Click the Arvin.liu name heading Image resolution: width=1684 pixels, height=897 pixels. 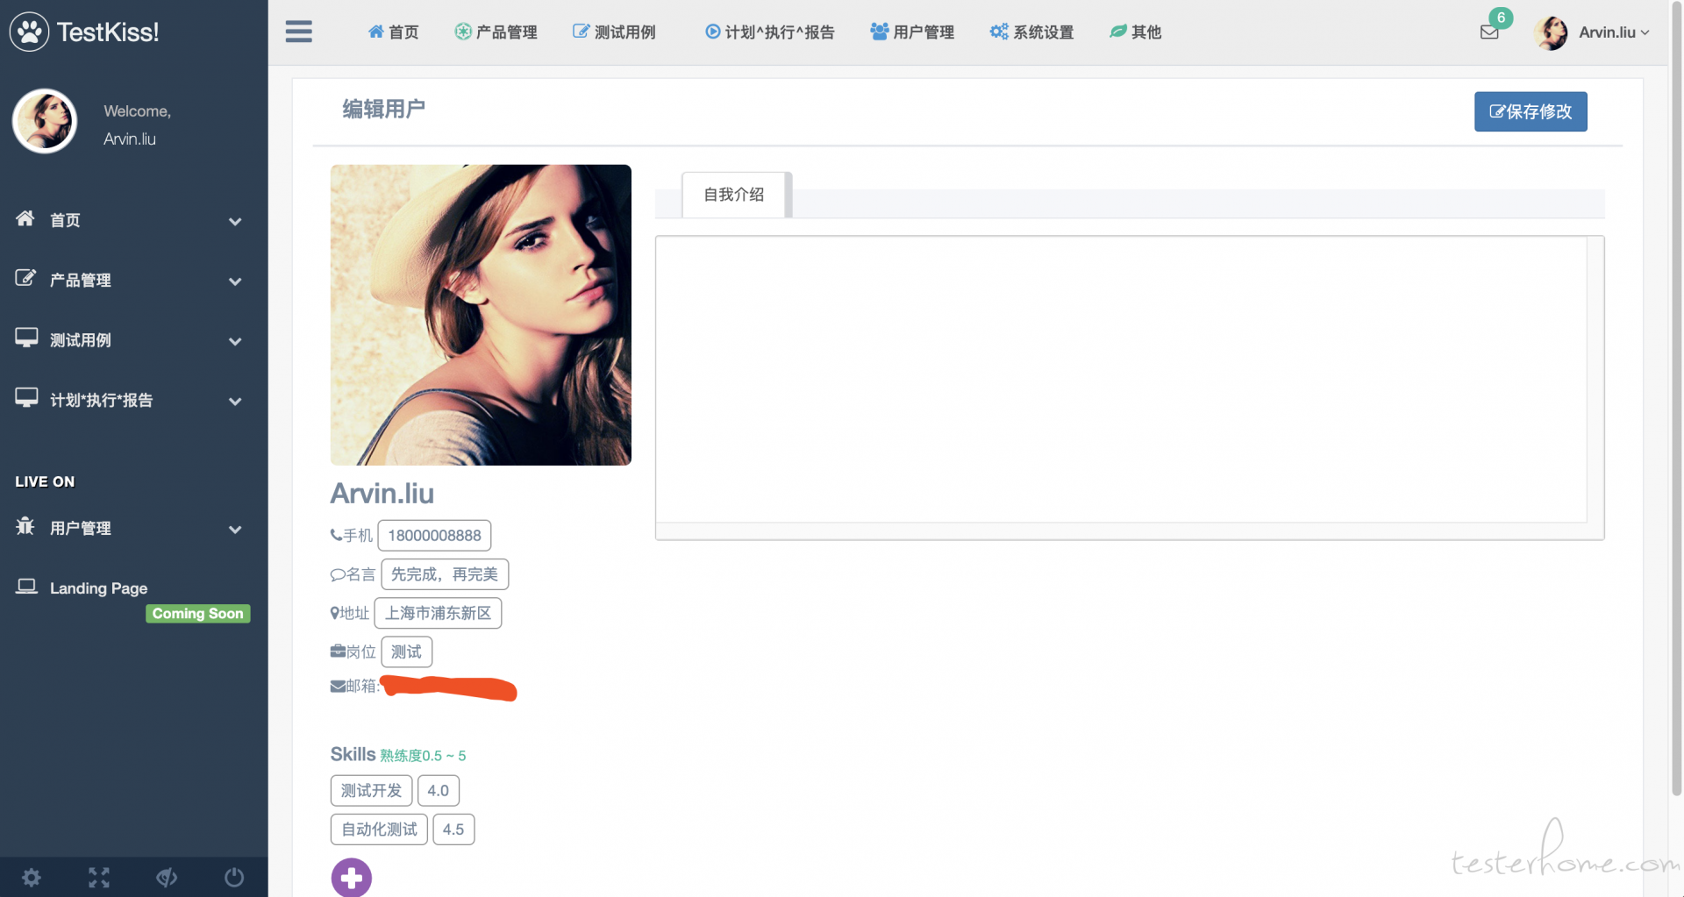click(382, 494)
